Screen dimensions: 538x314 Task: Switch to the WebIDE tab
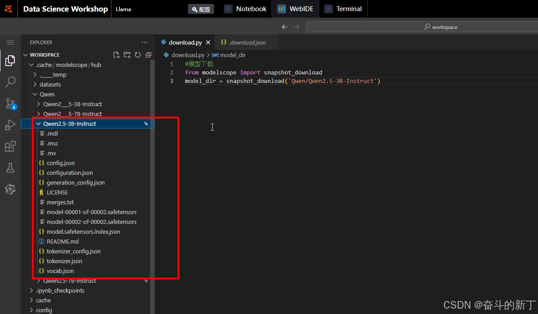295,9
